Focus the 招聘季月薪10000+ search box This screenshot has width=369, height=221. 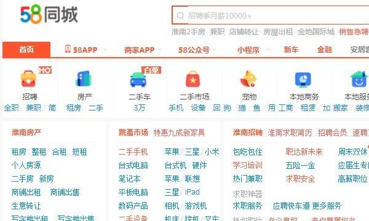(x=271, y=15)
